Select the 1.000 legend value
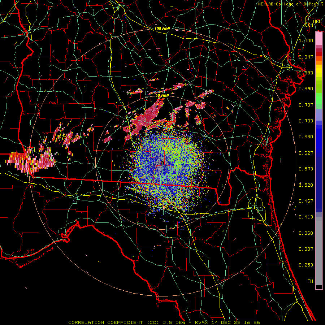The height and width of the screenshot is (325, 325). tap(306, 40)
